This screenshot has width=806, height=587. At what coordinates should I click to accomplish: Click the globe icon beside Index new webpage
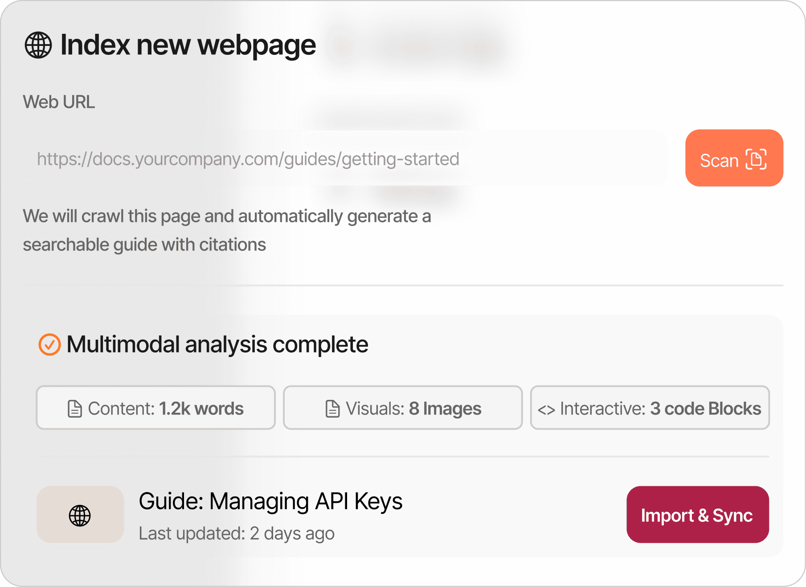click(38, 45)
